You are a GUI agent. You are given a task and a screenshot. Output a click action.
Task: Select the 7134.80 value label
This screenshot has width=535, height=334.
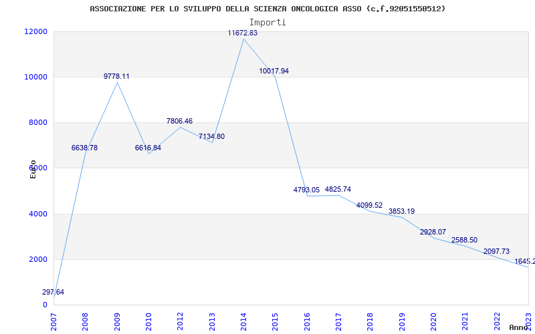(x=211, y=136)
